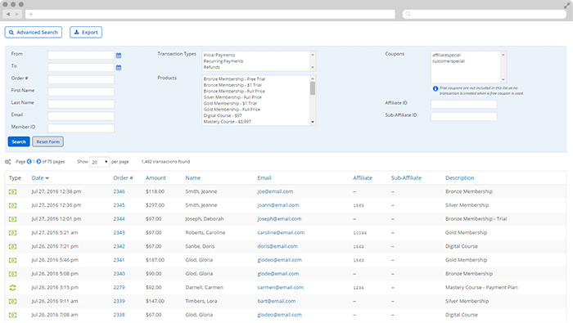Click the Member ID input field
573x323 pixels.
[81, 128]
